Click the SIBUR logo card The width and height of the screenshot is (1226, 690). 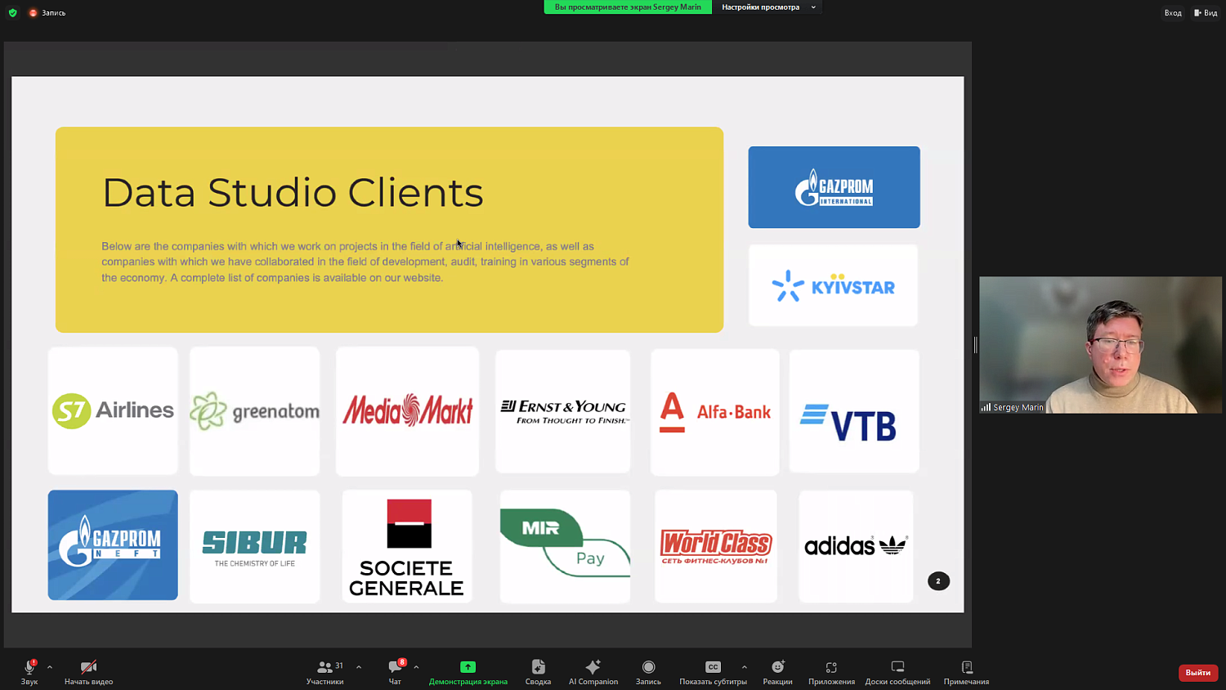(x=255, y=546)
